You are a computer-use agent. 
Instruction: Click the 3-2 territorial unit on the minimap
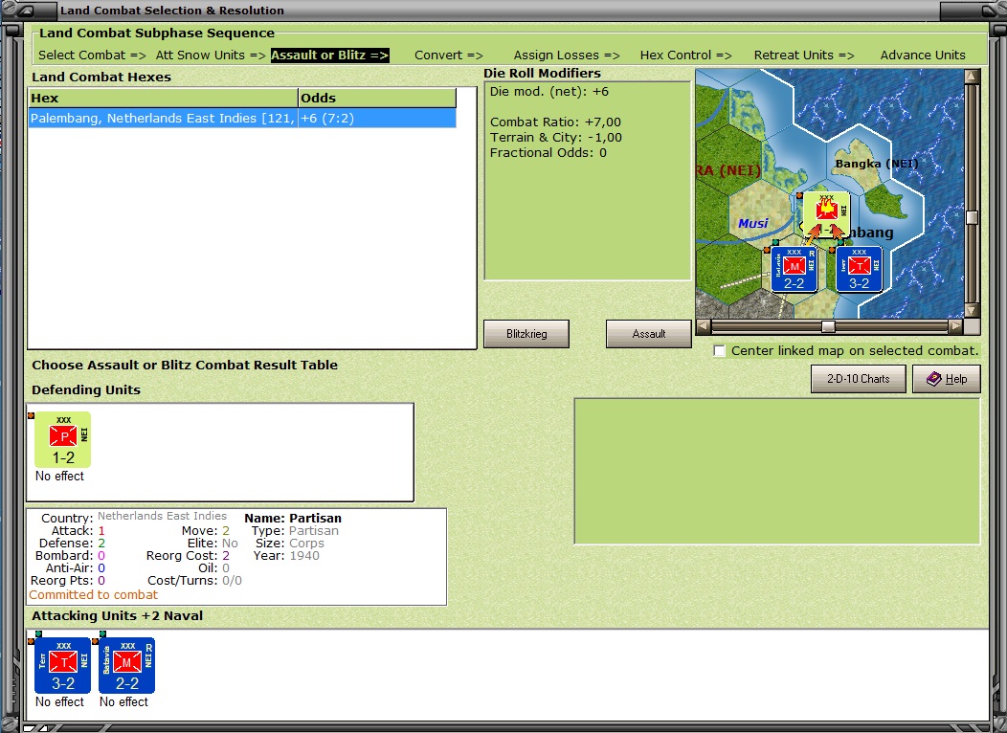pyautogui.click(x=860, y=270)
